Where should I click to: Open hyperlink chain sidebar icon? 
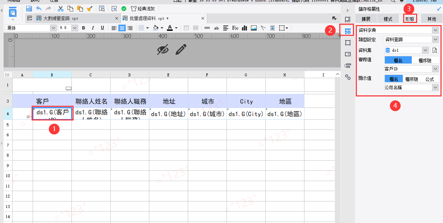(x=348, y=77)
